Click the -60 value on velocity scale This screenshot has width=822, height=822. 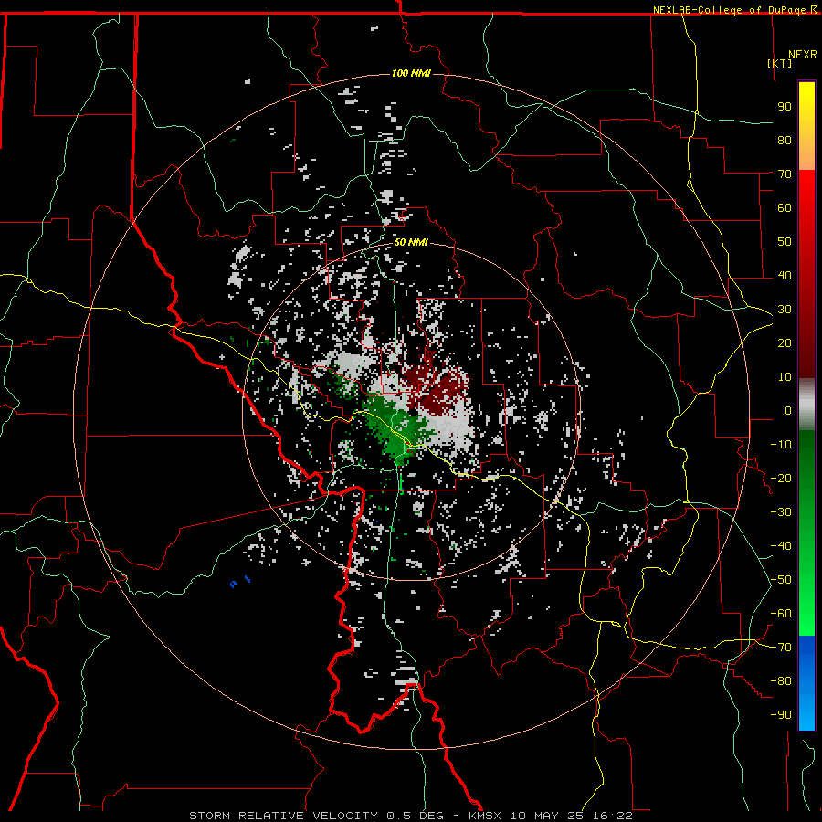click(x=781, y=614)
